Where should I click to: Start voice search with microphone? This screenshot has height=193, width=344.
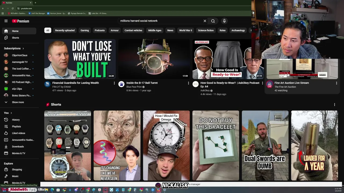tap(224, 21)
